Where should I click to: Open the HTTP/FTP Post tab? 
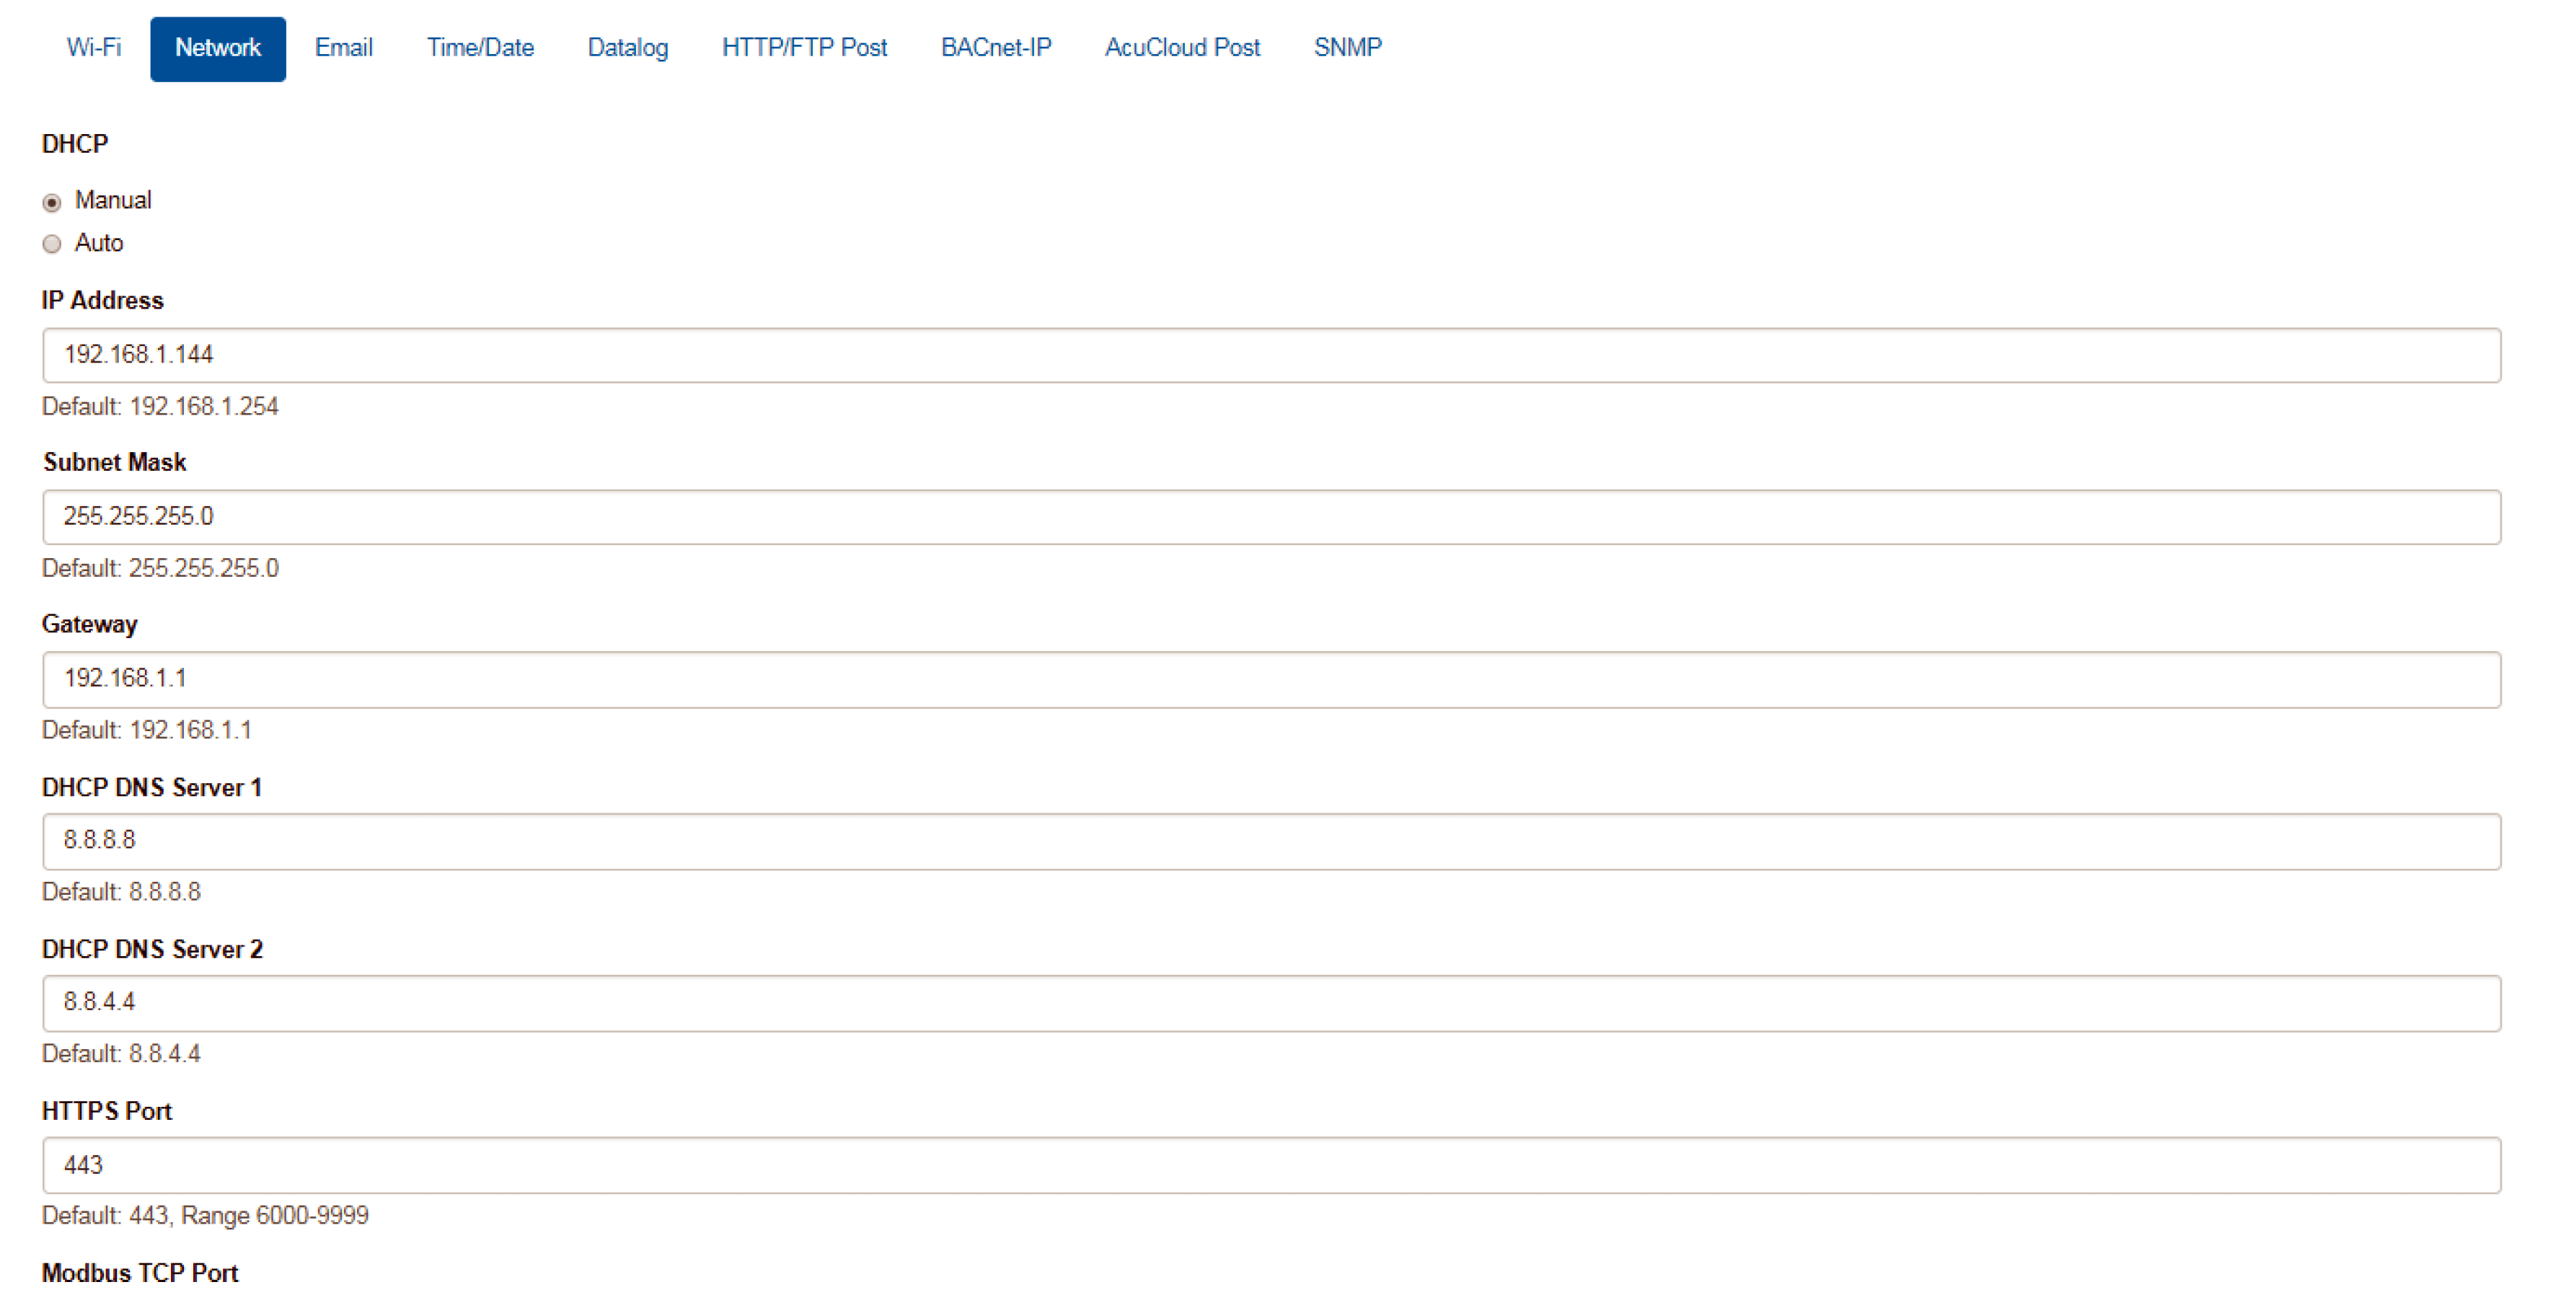pos(804,48)
